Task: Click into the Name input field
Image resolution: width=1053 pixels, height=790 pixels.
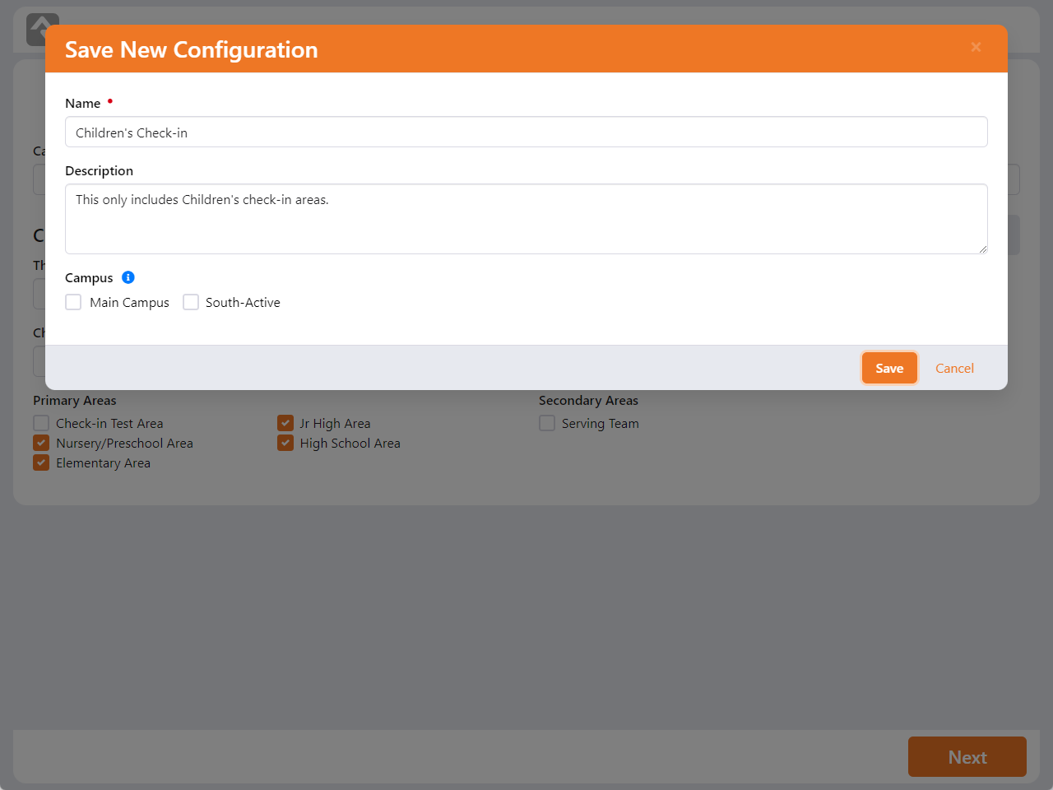Action: (526, 132)
